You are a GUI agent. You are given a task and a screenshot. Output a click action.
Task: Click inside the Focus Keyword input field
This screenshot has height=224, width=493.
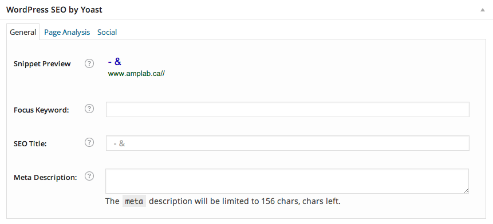(x=287, y=109)
